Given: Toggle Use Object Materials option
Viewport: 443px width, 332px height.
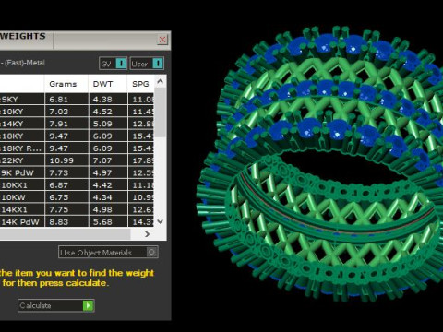Looking at the screenshot, I should 108,252.
